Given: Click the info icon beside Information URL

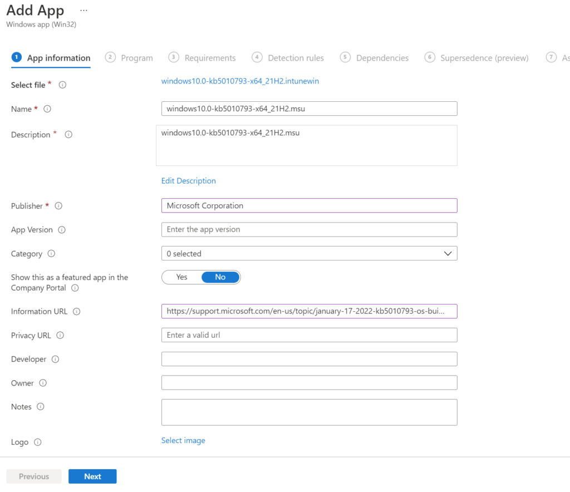Looking at the screenshot, I should pyautogui.click(x=76, y=312).
